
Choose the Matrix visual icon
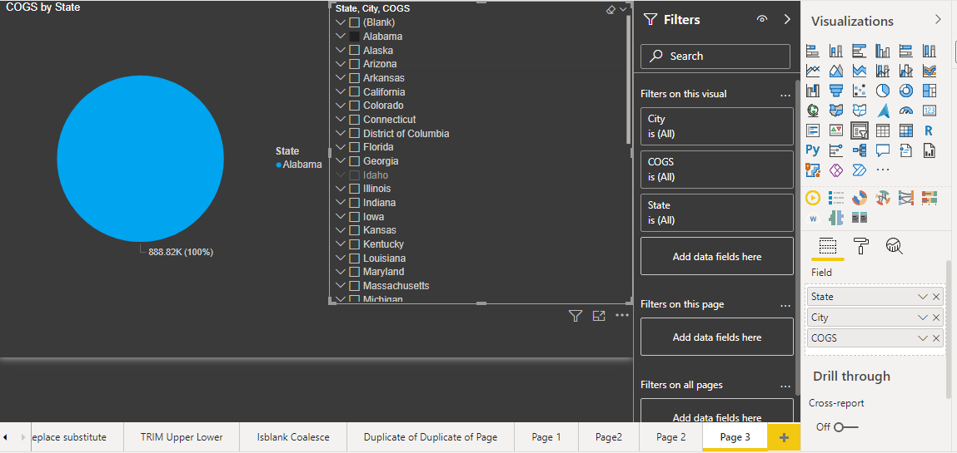tap(906, 130)
